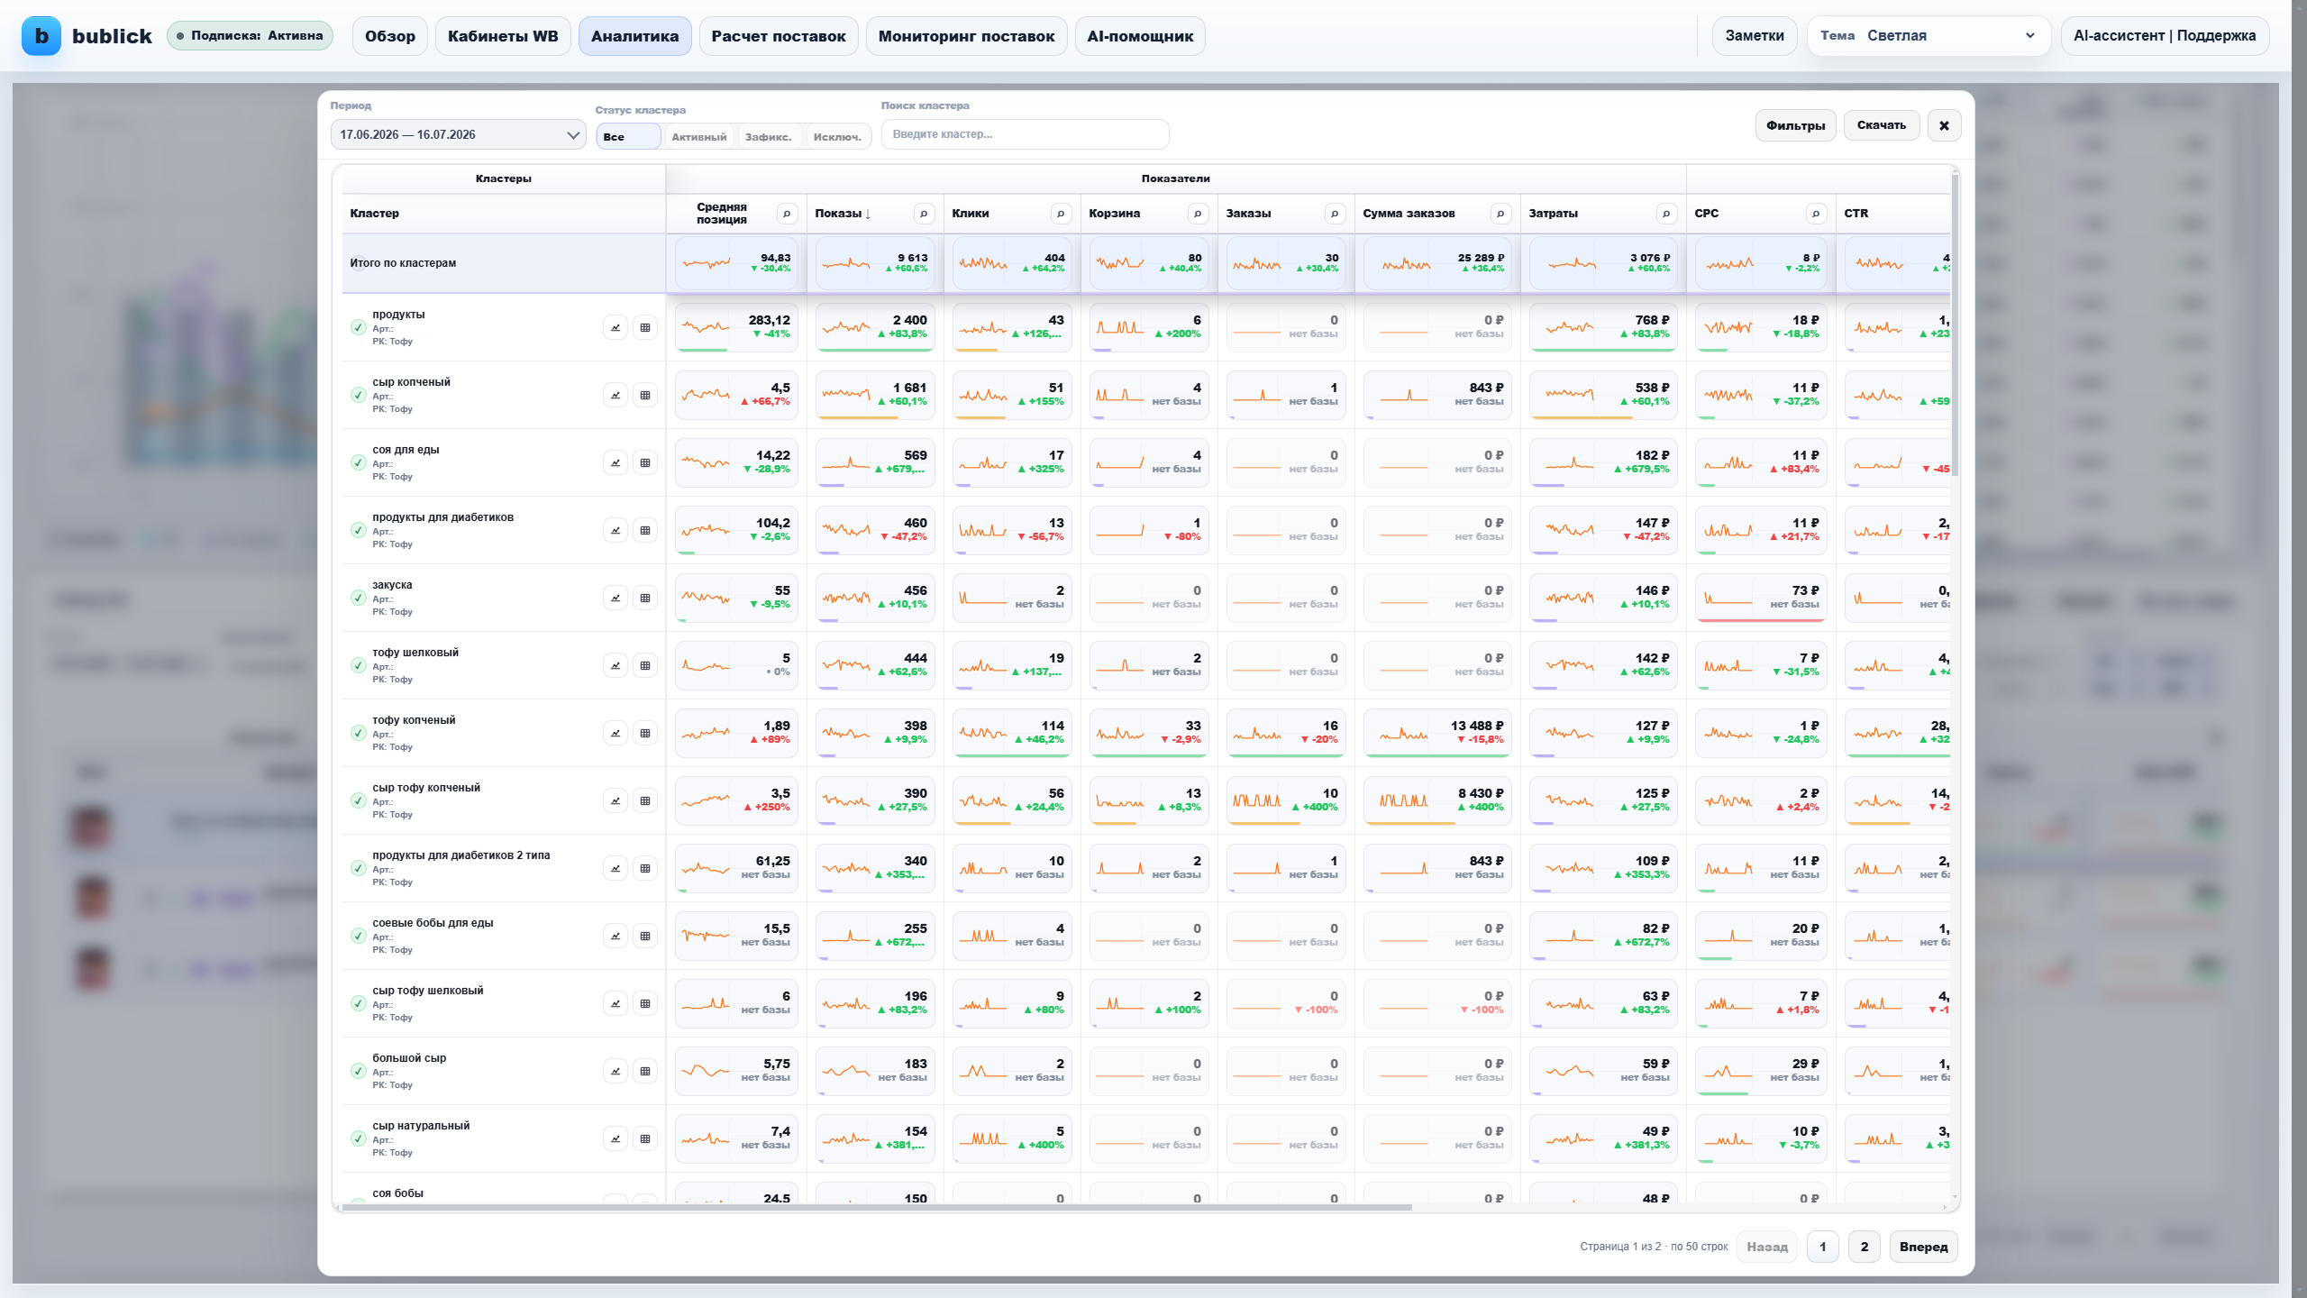Toggle the check mark for соя для еды
2307x1298 pixels.
[x=358, y=462]
